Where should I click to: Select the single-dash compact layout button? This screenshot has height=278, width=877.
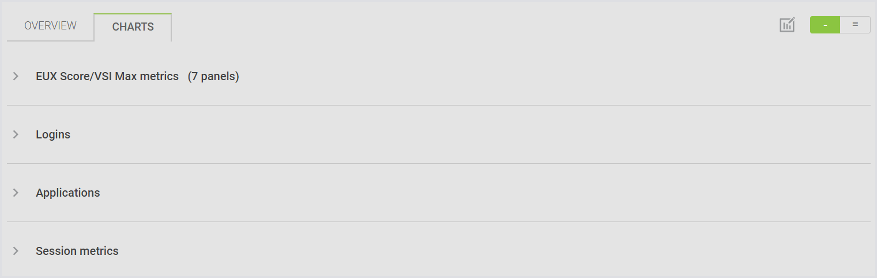click(825, 25)
